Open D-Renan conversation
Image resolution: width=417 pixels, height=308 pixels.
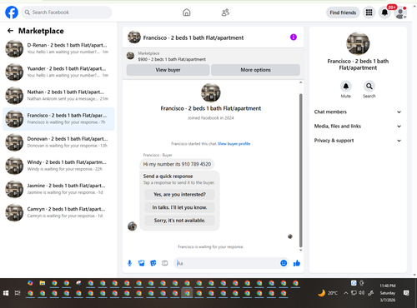[x=58, y=48]
